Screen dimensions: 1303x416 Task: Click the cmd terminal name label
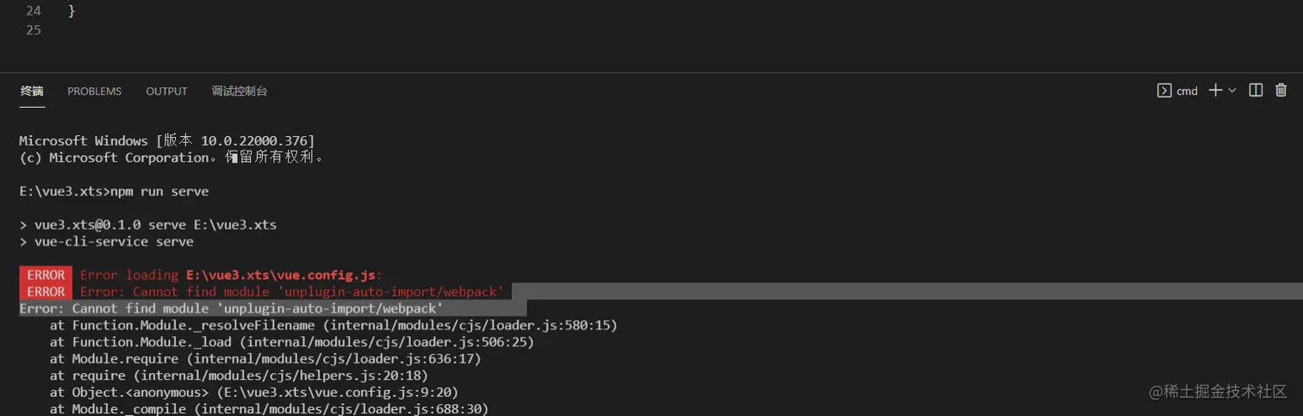point(1188,91)
